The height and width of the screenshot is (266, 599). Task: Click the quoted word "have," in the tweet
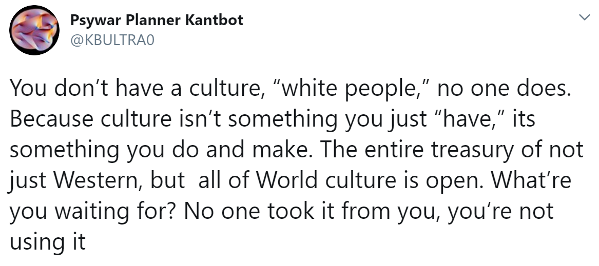point(470,119)
